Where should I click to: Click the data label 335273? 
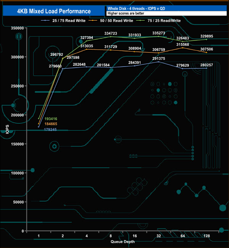pyautogui.click(x=159, y=33)
